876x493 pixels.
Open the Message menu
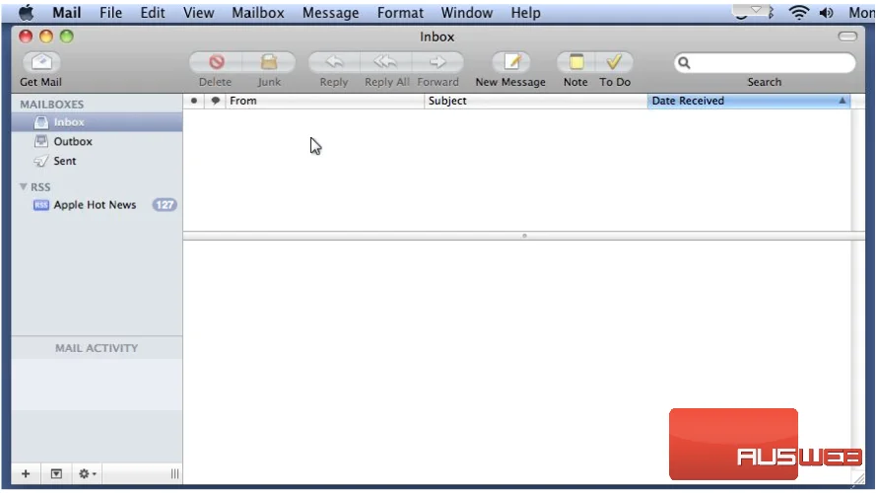point(330,12)
